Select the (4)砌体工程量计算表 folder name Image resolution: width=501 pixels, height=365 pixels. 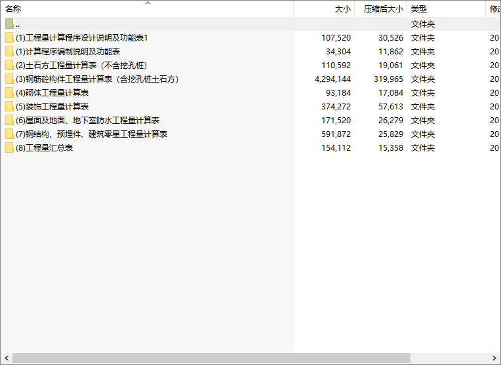tap(52, 92)
